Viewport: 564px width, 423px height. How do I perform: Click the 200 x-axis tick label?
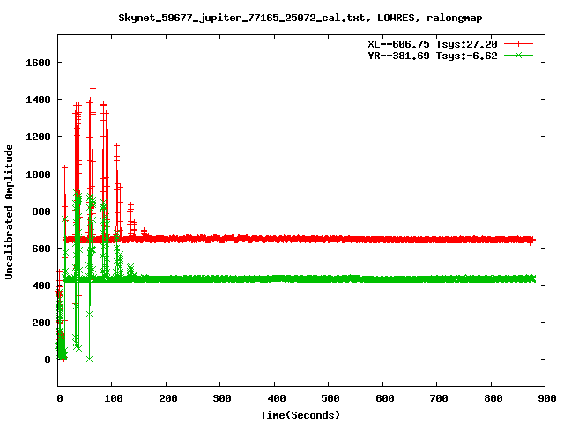click(168, 398)
